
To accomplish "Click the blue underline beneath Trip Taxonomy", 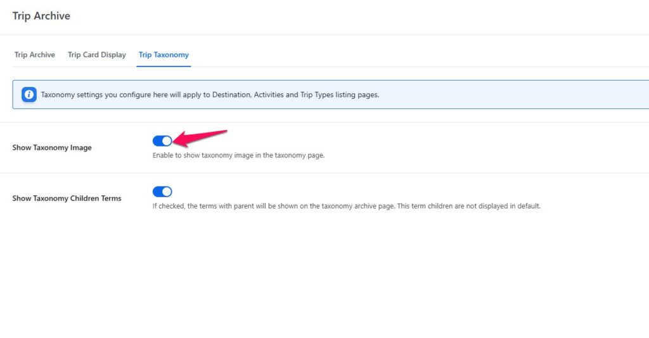I will [x=164, y=65].
